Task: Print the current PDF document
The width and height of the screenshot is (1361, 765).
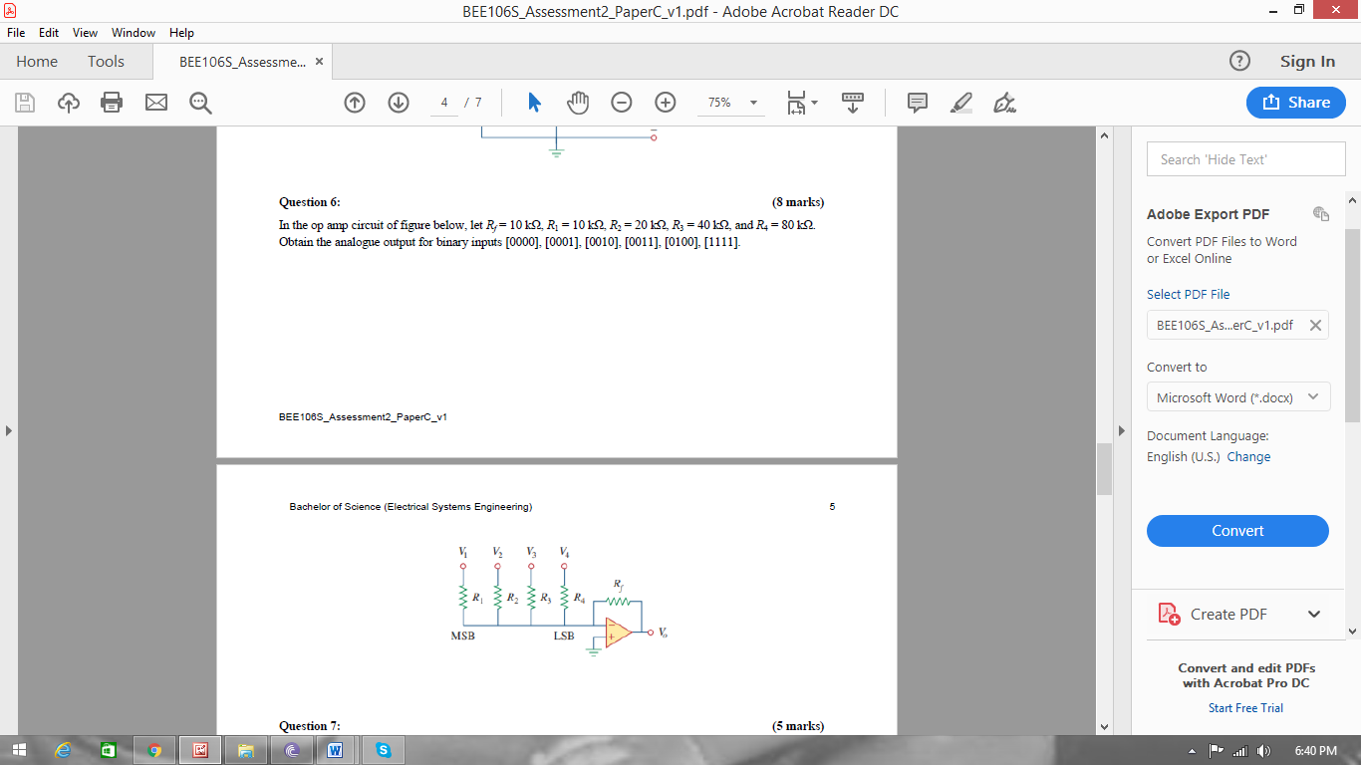Action: [113, 102]
